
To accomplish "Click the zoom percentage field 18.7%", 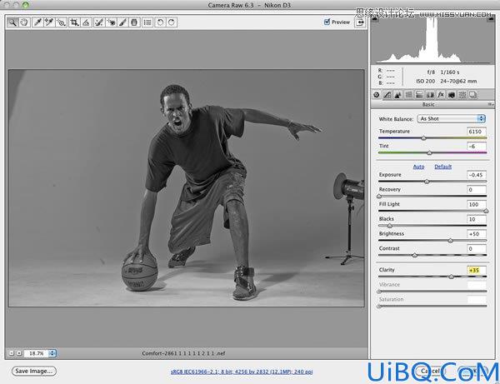I will click(36, 353).
